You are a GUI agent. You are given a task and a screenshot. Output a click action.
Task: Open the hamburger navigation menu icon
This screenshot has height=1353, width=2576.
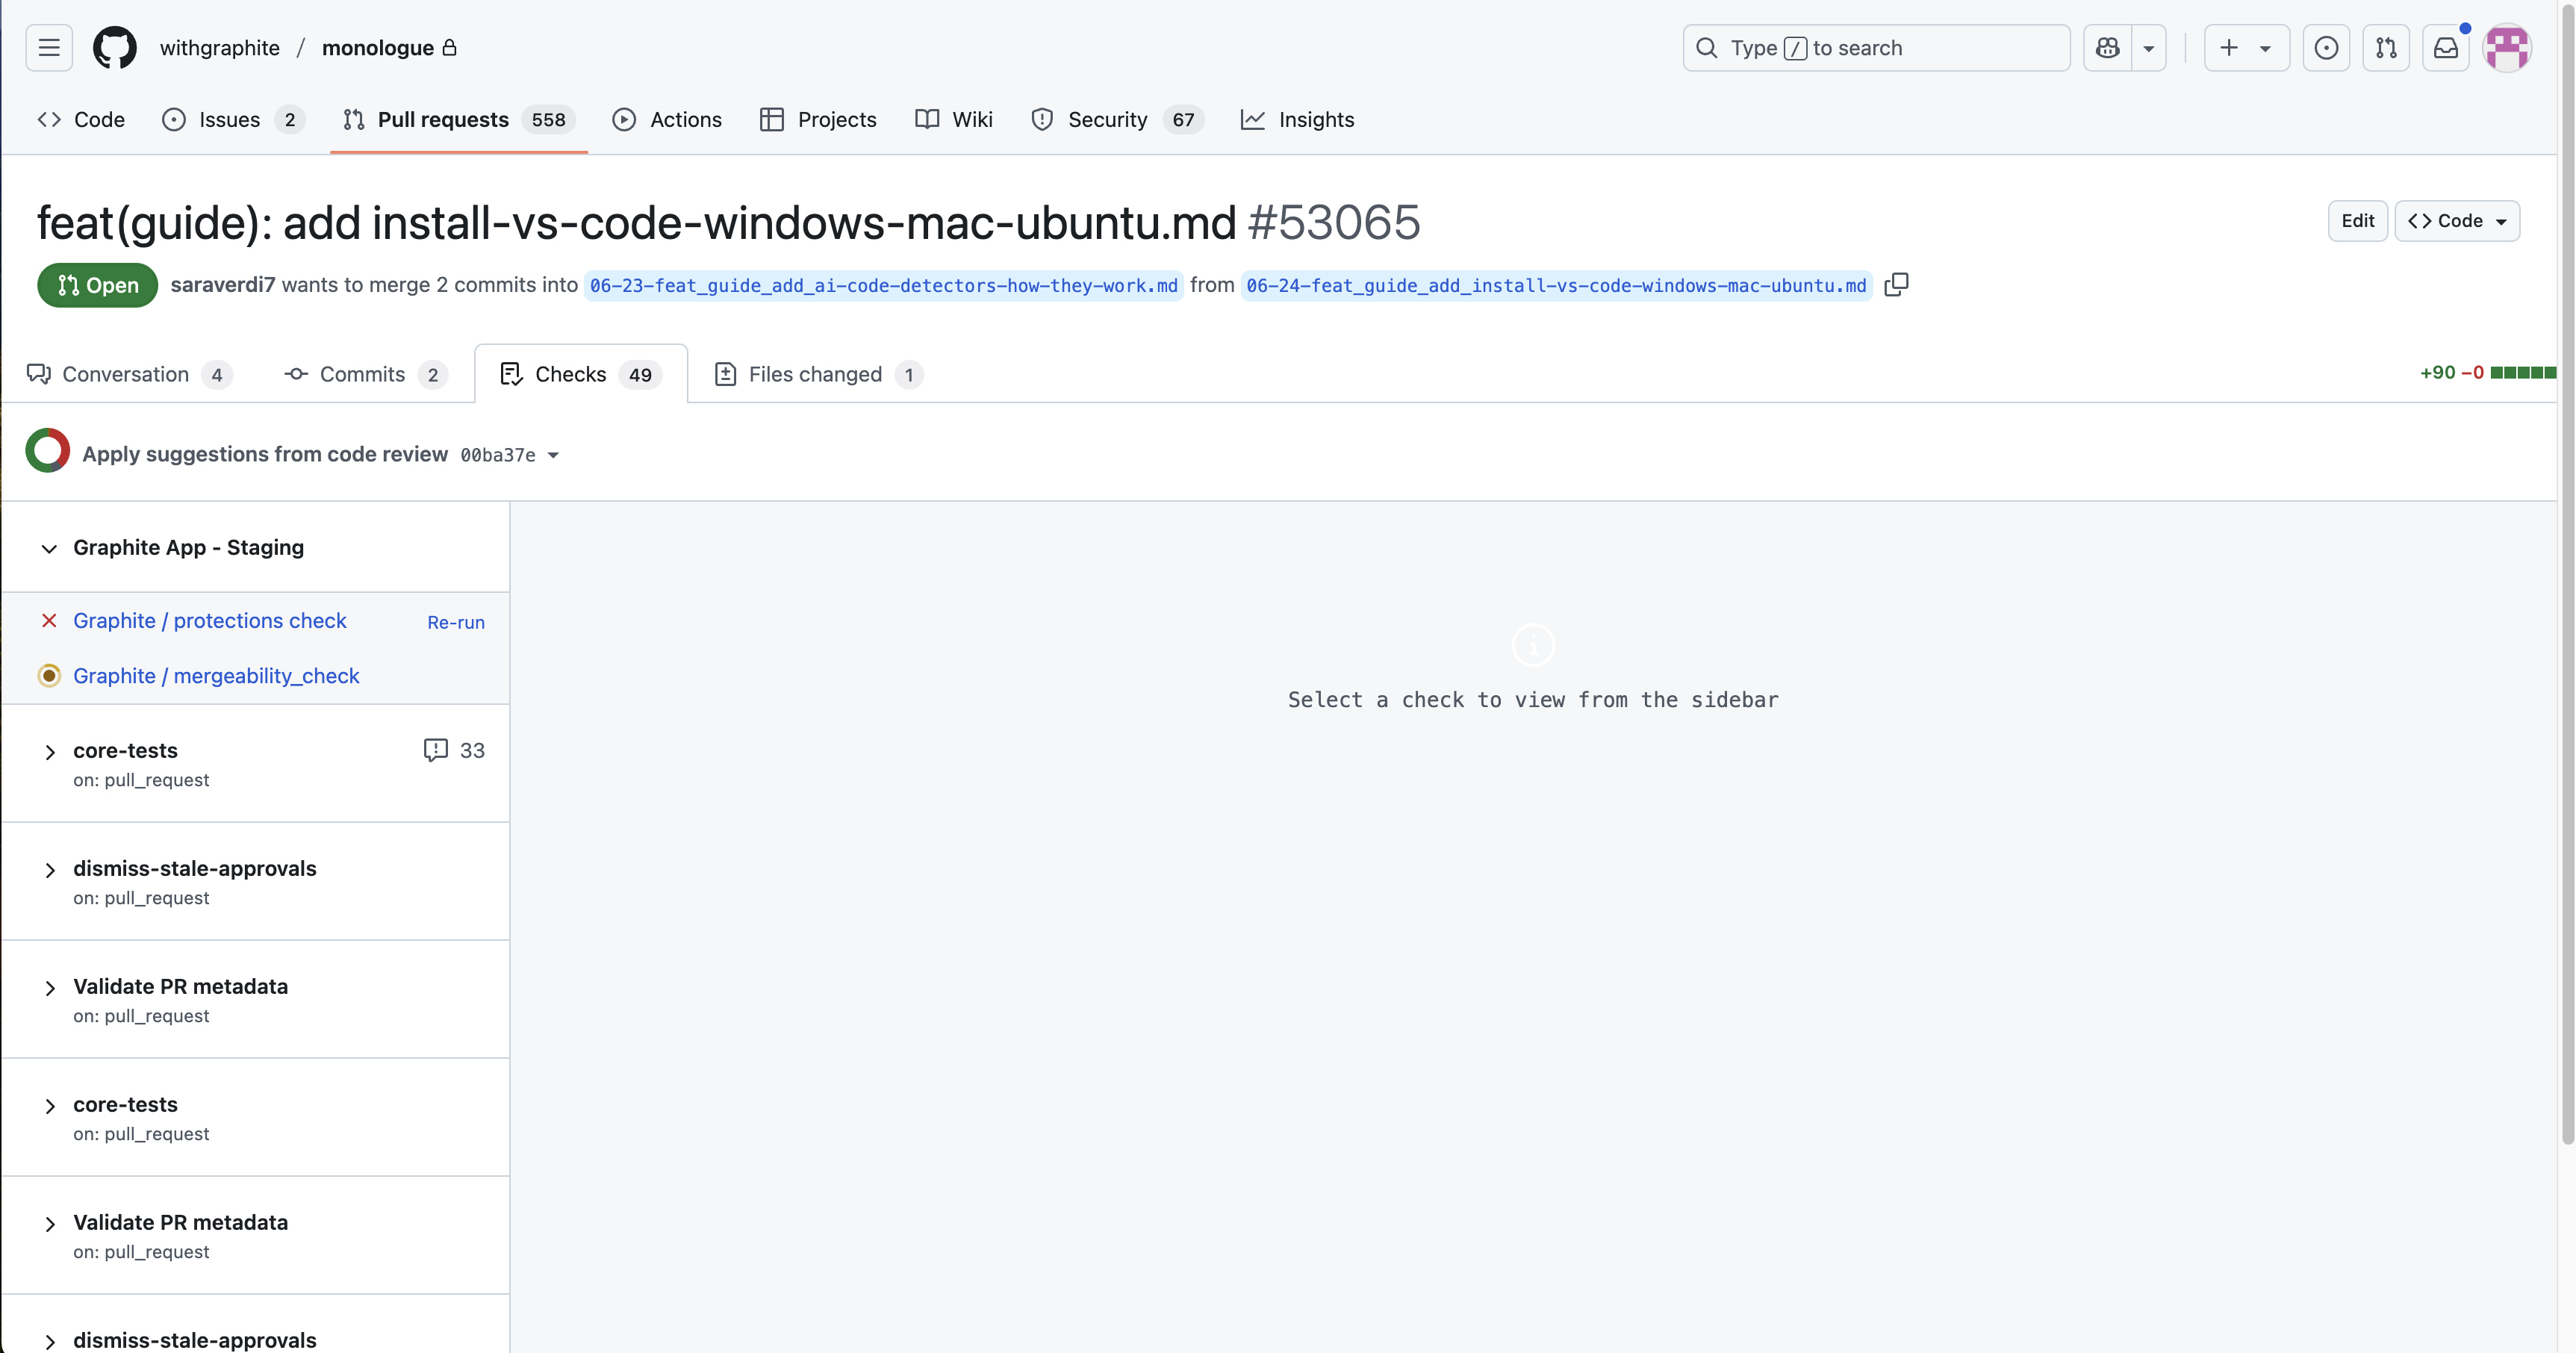pos(48,47)
